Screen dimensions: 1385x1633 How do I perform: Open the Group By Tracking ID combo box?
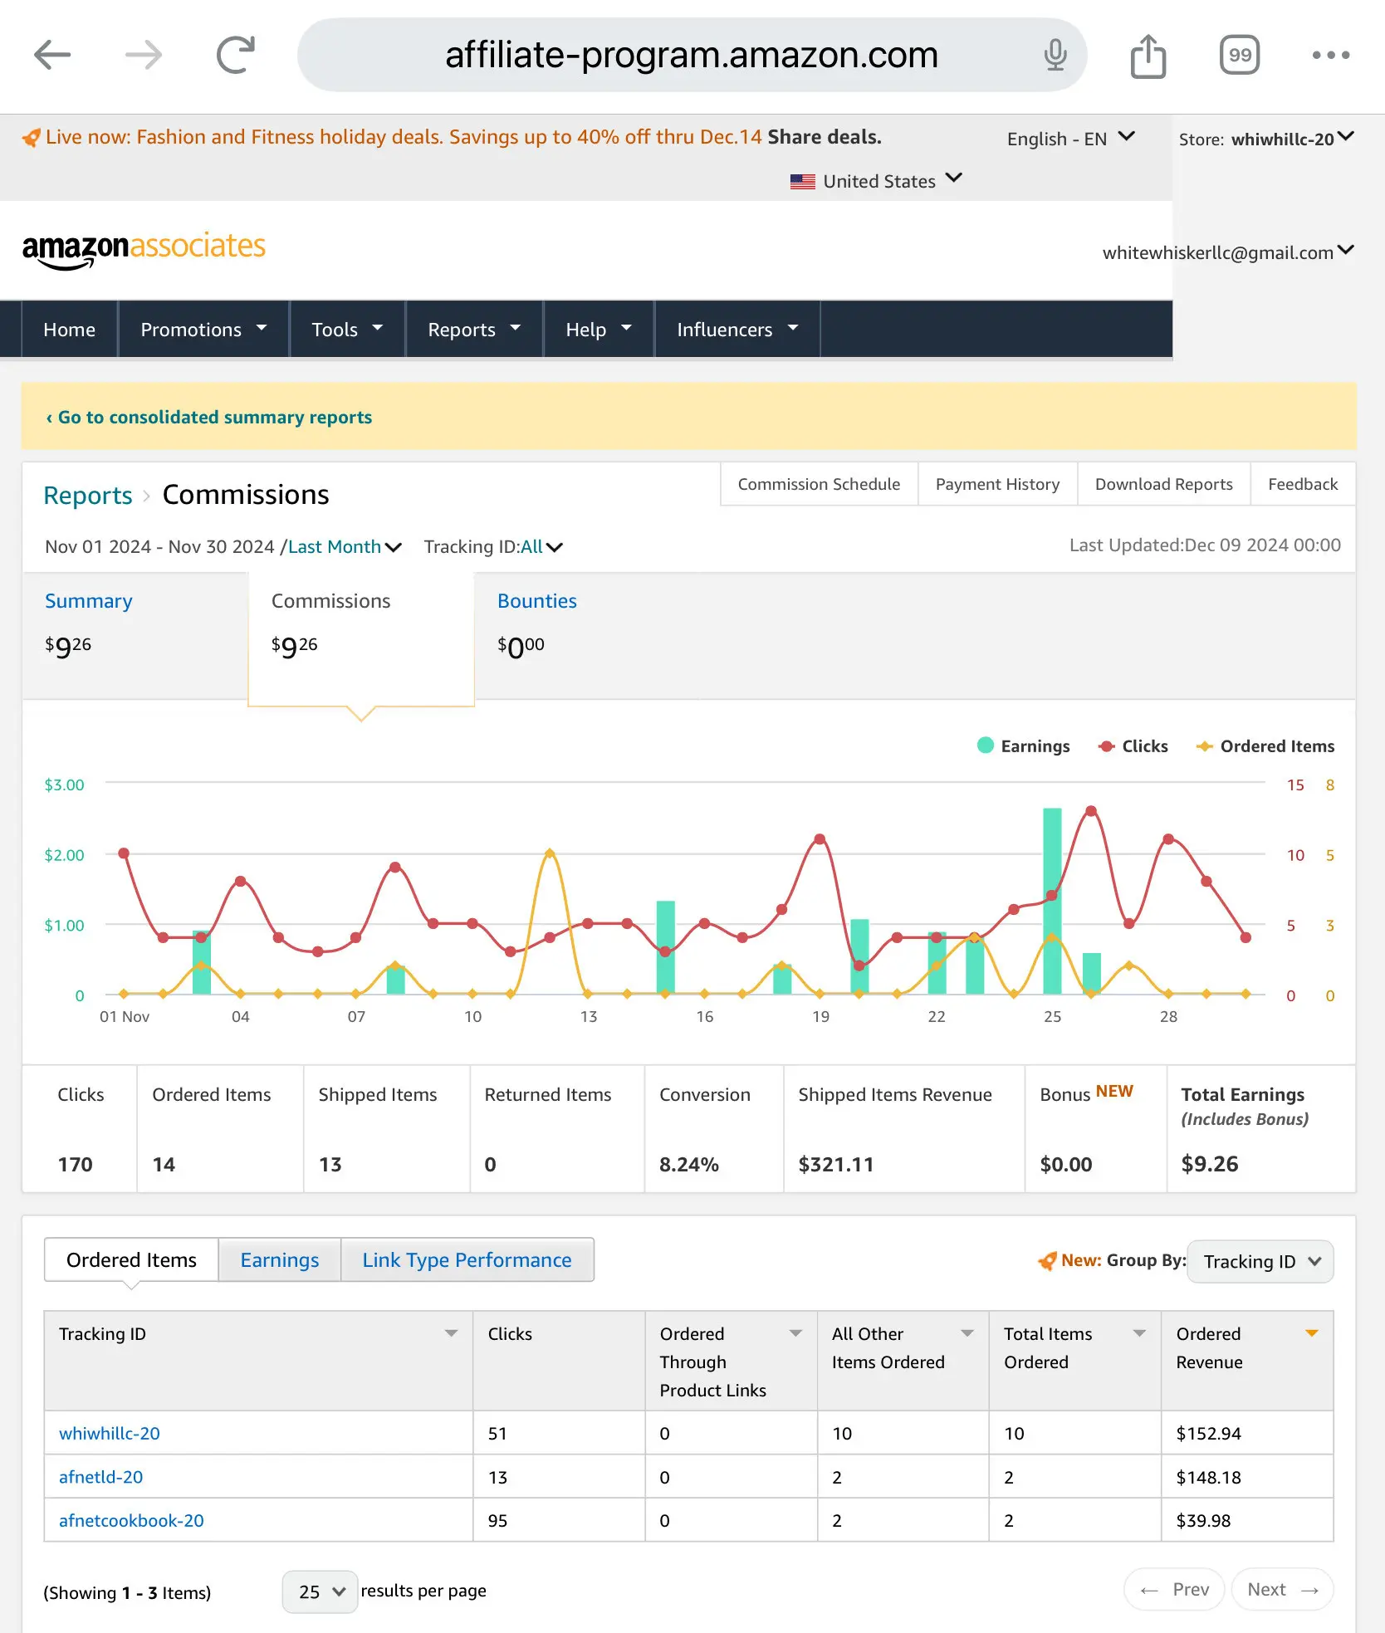point(1260,1261)
